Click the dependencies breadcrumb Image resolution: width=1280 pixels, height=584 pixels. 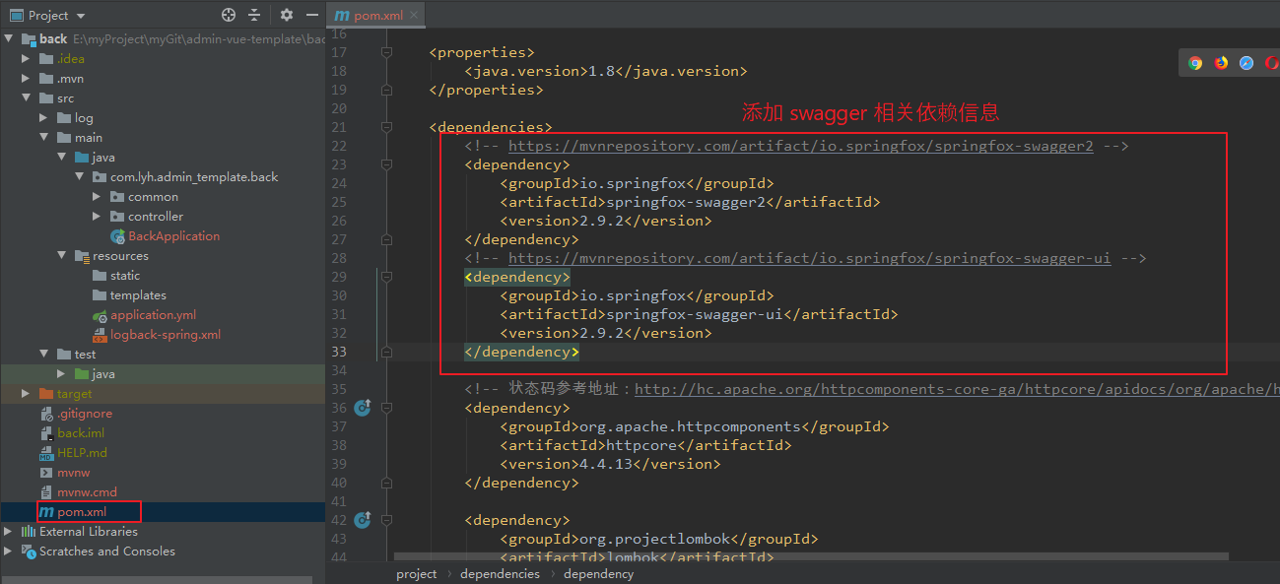pos(500,574)
